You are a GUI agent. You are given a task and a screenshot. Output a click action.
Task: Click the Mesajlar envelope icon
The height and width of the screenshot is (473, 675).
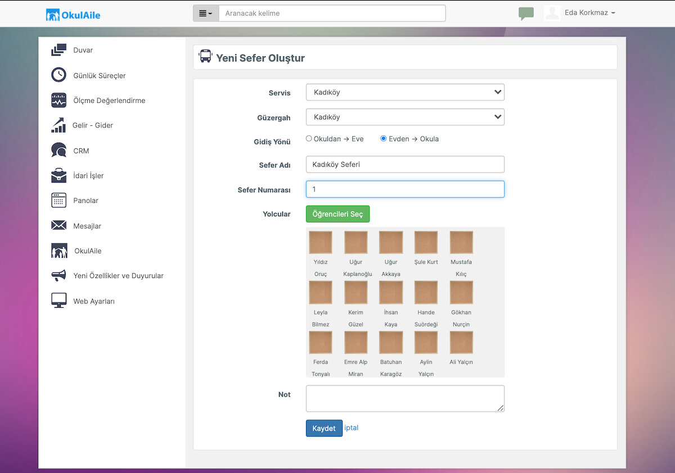[x=58, y=225]
